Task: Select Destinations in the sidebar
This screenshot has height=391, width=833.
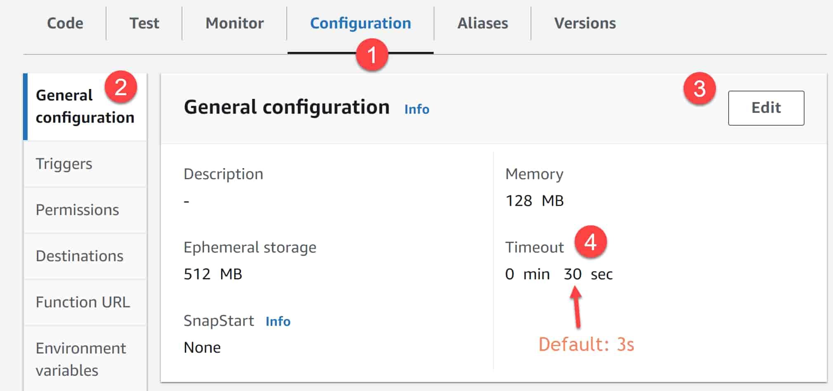Action: pos(79,256)
